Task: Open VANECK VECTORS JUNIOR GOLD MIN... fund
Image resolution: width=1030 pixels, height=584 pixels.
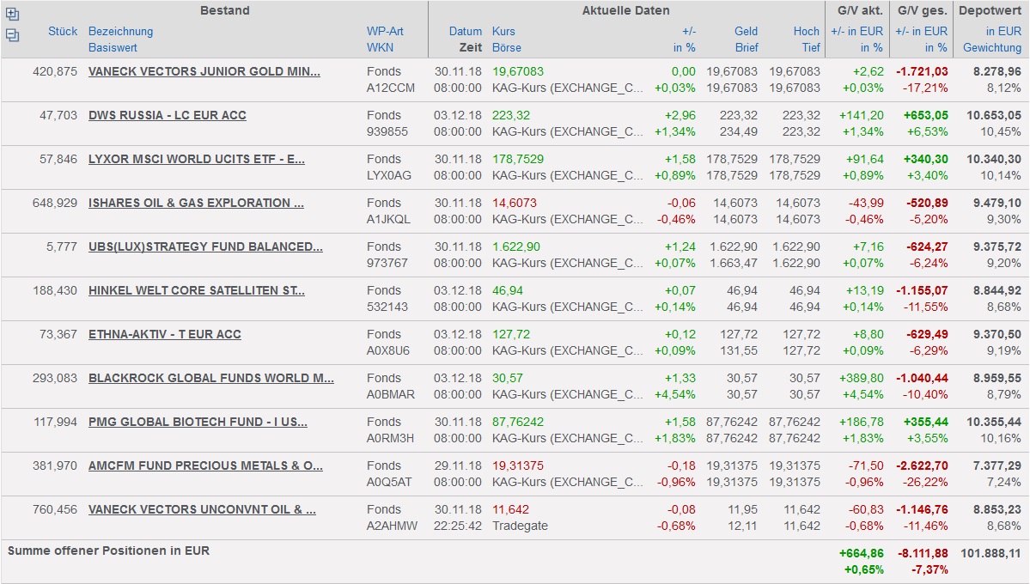Action: click(x=204, y=71)
